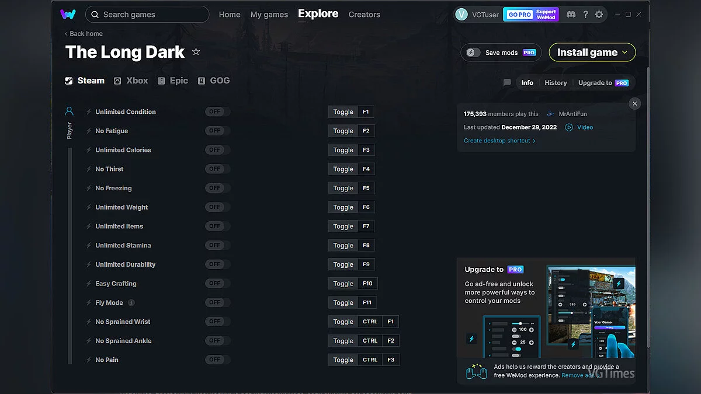
Task: Click the Search games input field
Action: (147, 14)
